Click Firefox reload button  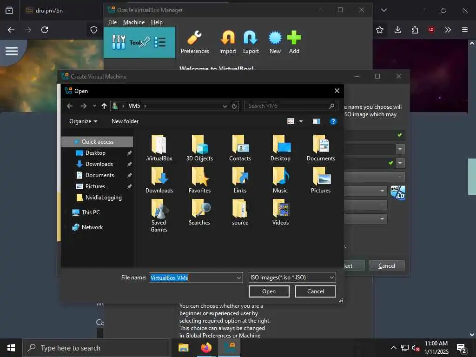pos(45,30)
